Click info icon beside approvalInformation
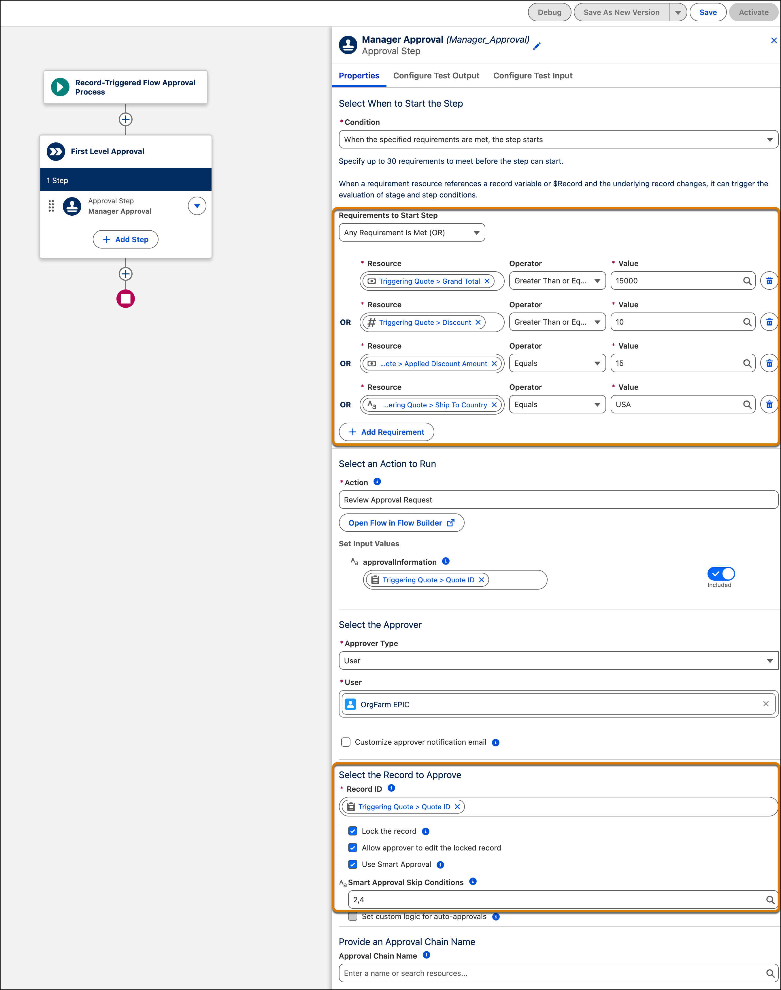The height and width of the screenshot is (990, 781). coord(446,561)
